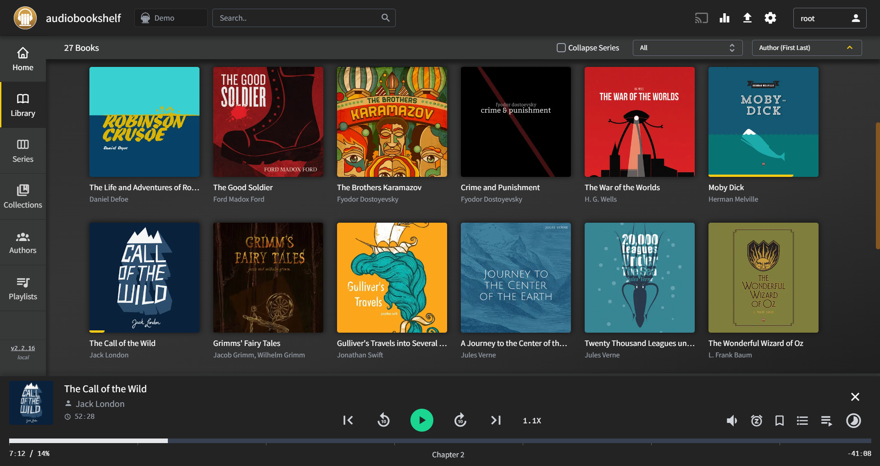Switch to the Series section
The width and height of the screenshot is (880, 466).
coord(22,150)
